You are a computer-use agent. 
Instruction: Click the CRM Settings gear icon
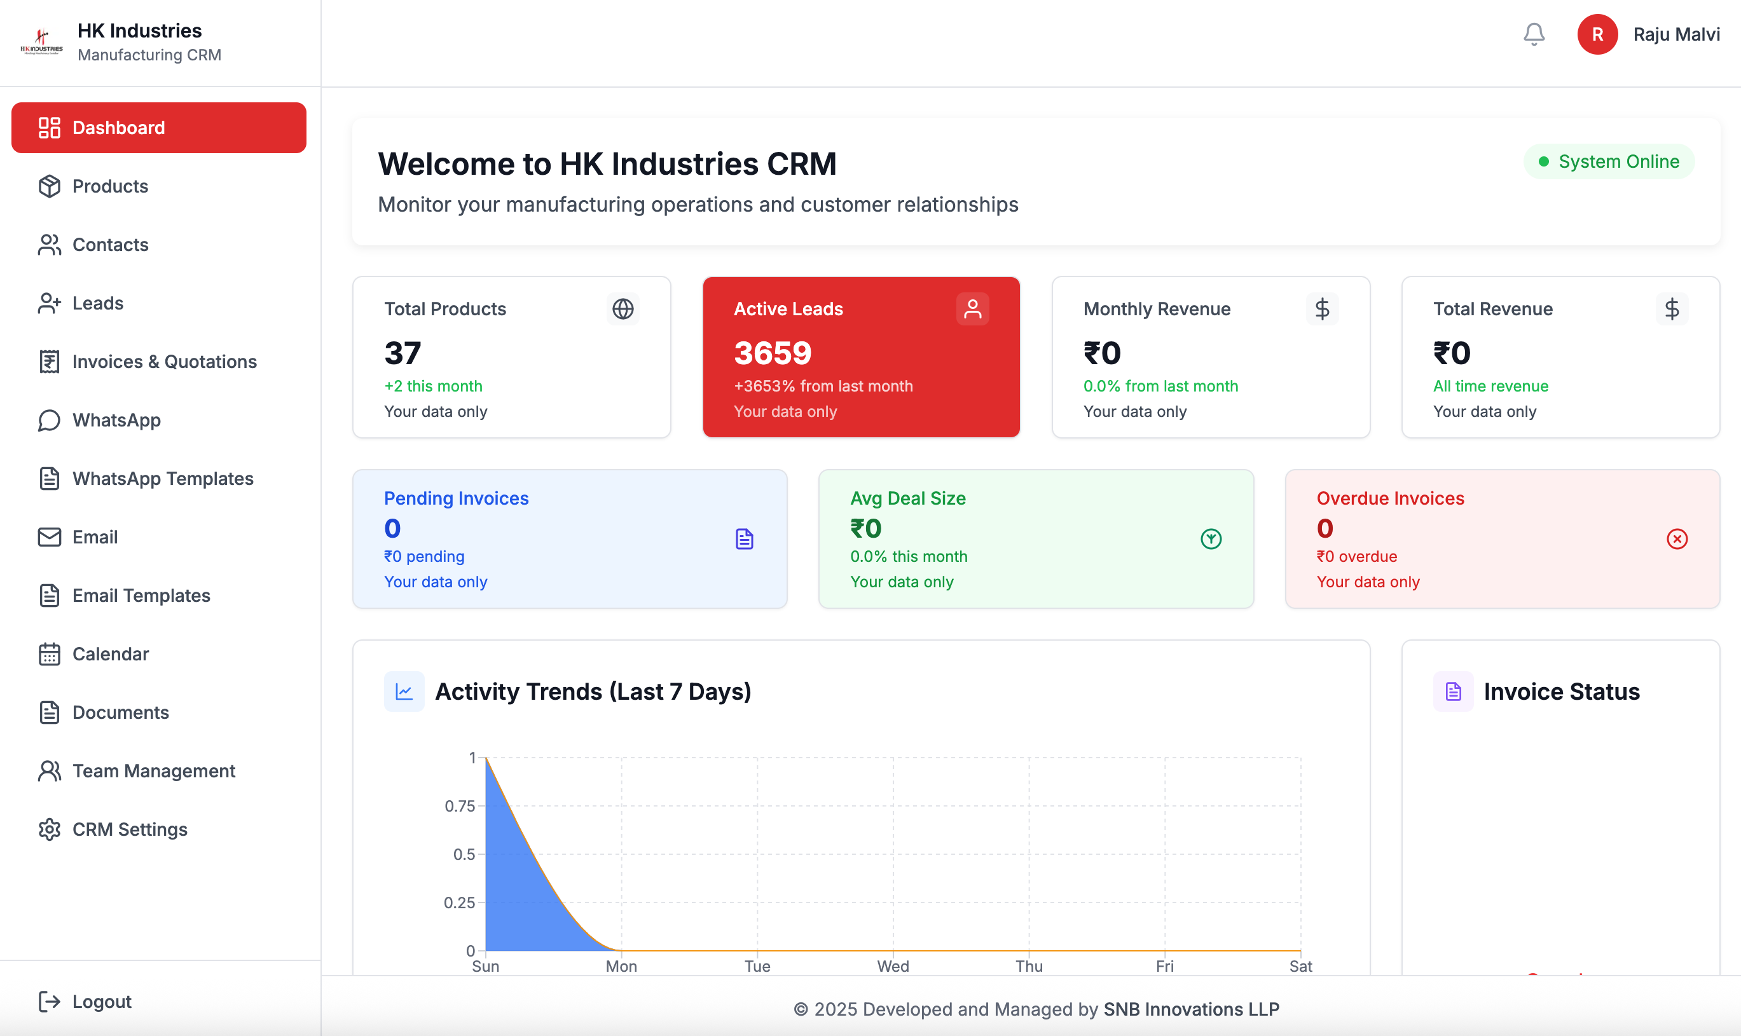tap(50, 829)
